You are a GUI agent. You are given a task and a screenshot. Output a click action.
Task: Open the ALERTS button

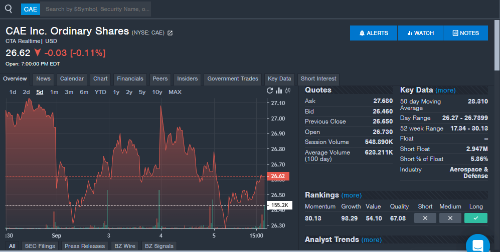[x=374, y=33]
